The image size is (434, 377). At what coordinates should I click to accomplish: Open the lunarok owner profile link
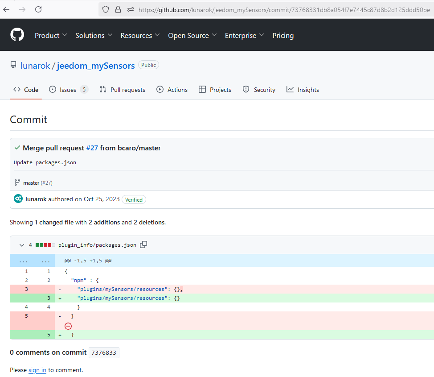(35, 66)
